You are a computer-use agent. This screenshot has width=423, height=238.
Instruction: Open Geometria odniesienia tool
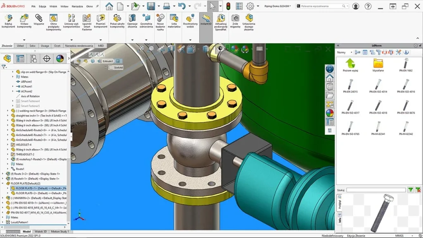point(146,21)
